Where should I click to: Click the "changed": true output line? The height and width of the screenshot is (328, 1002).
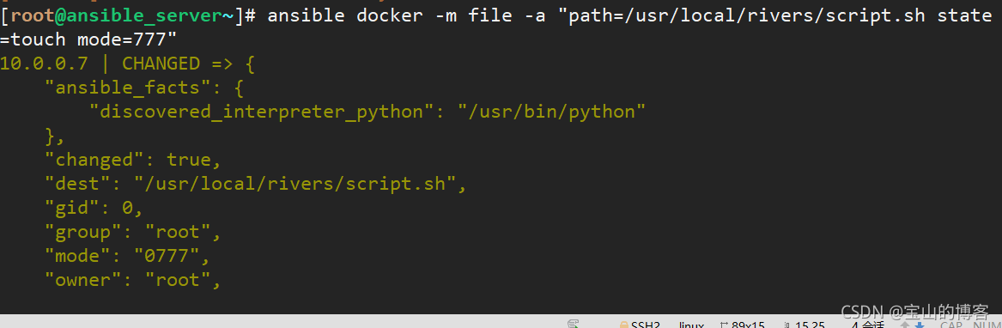pyautogui.click(x=133, y=159)
